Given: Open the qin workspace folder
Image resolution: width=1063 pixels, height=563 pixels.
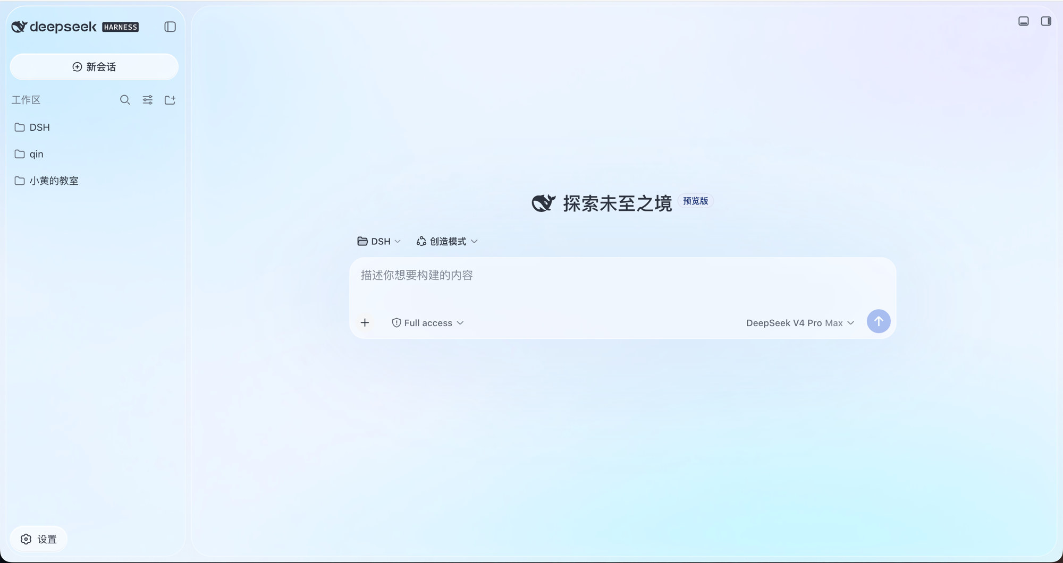Looking at the screenshot, I should (94, 154).
